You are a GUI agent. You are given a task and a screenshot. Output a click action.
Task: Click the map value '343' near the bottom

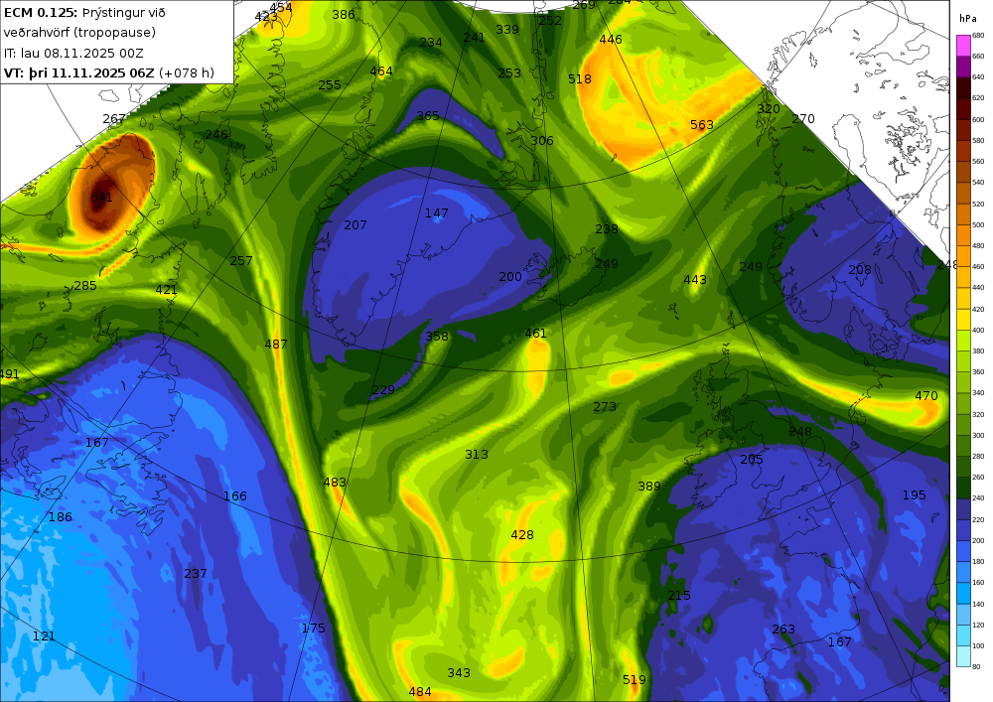459,673
